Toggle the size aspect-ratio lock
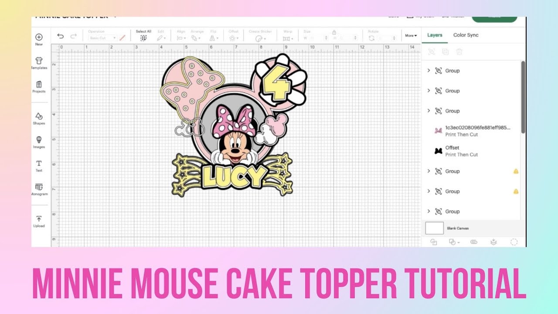 click(x=334, y=32)
